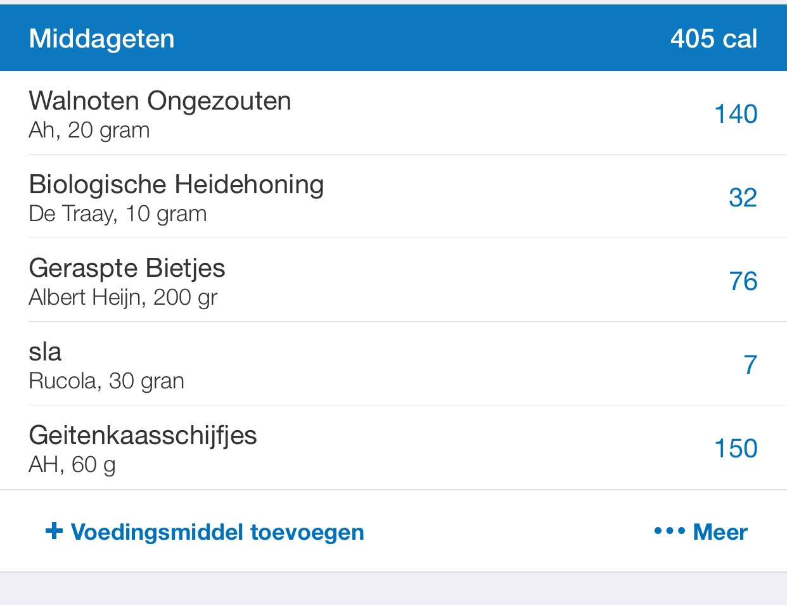This screenshot has height=605, width=787.
Task: Tap the Middageten header title
Action: click(101, 39)
